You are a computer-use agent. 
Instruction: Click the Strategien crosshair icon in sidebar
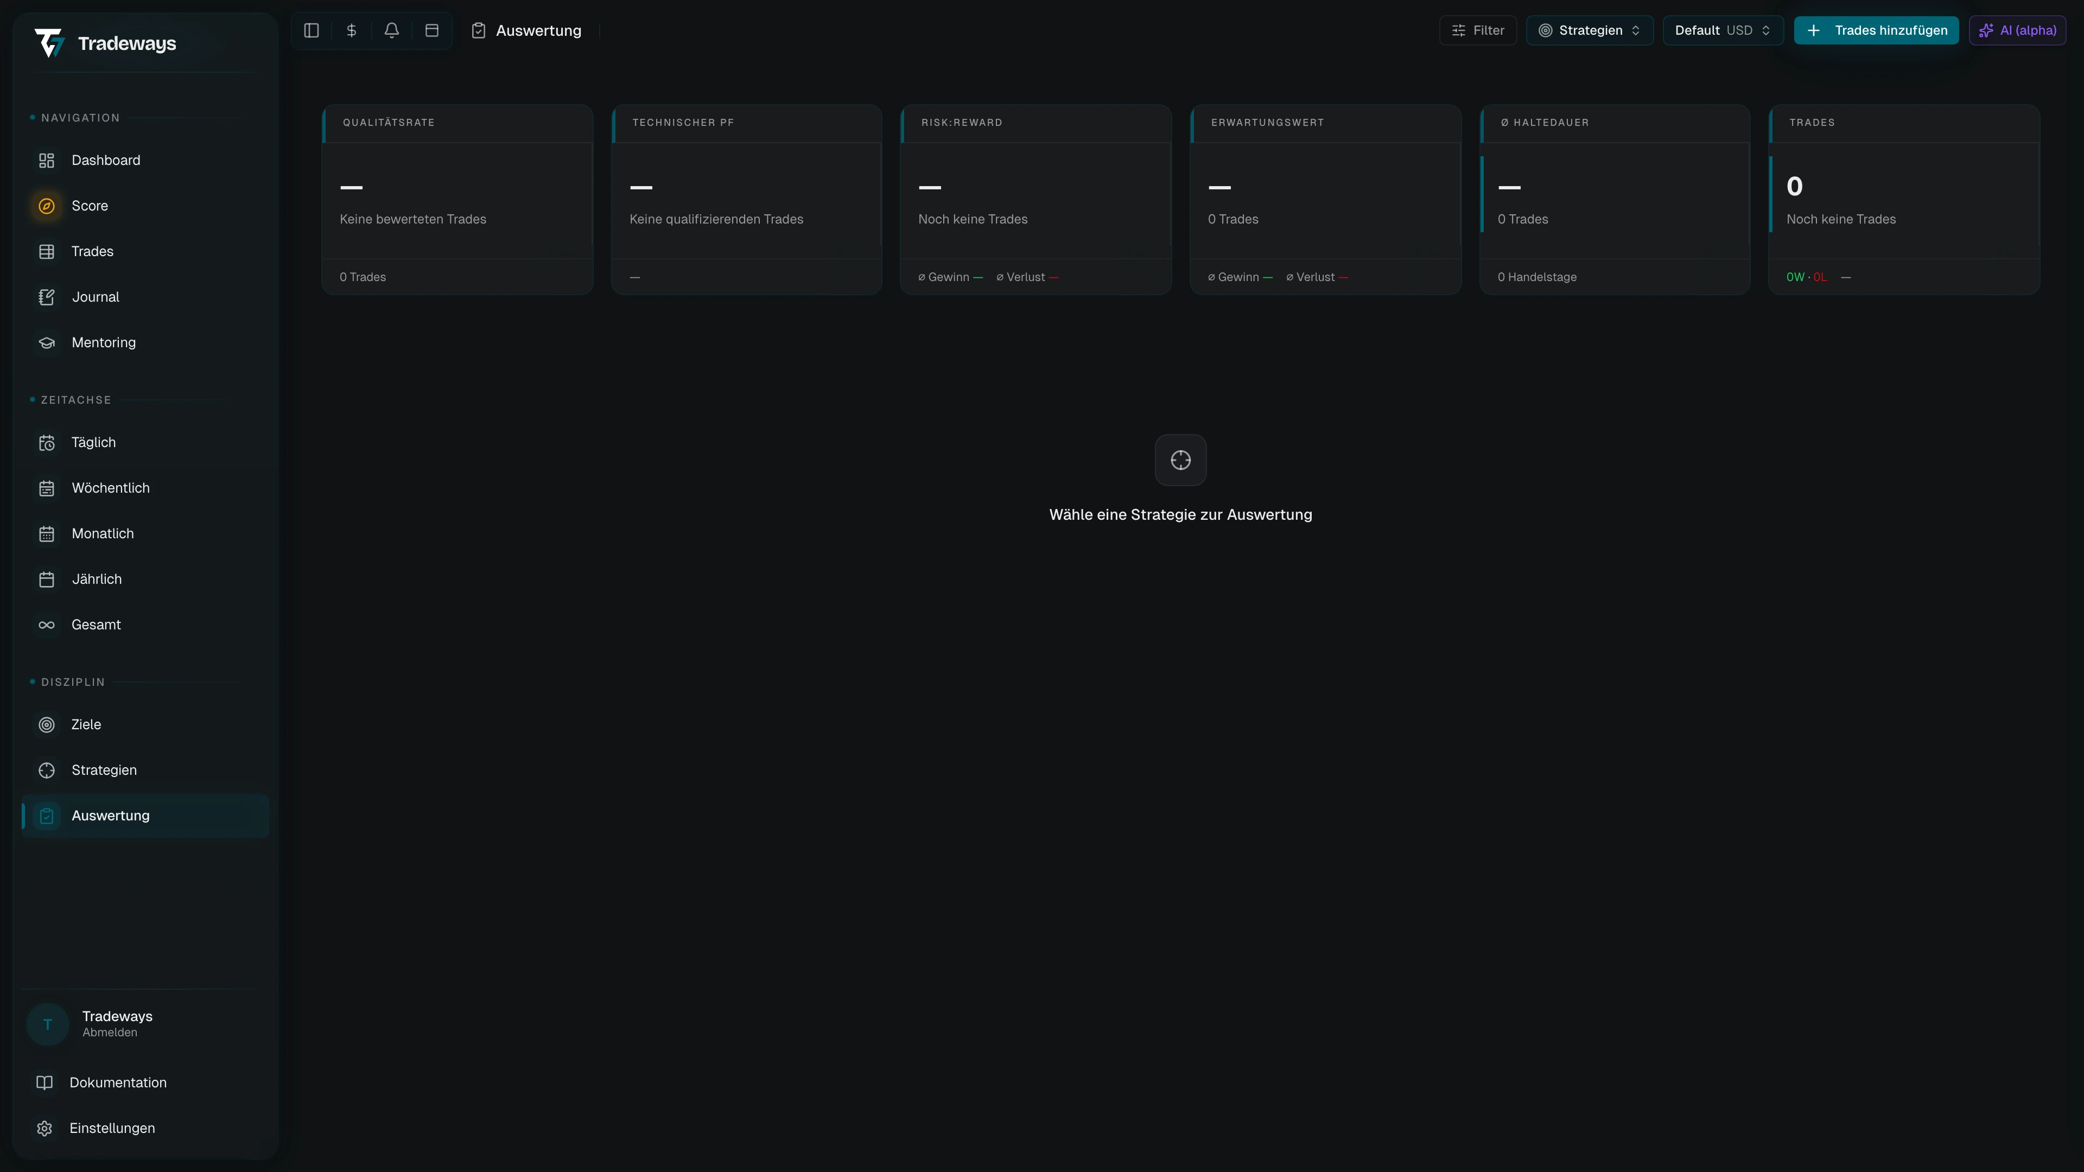pyautogui.click(x=47, y=770)
